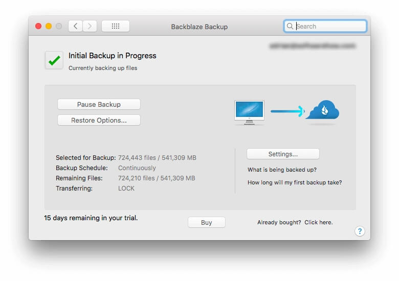Open Restore Options dialog
This screenshot has width=399, height=281.
[99, 120]
